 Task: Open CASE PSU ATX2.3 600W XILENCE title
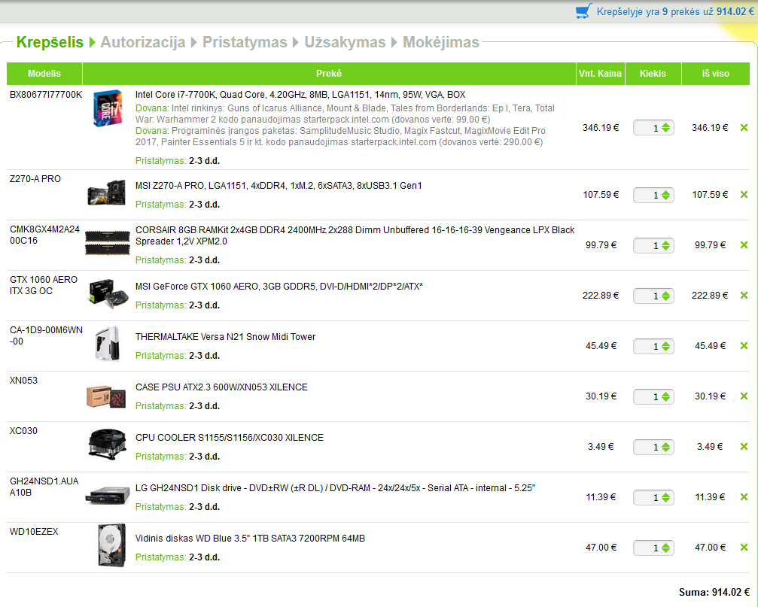coord(221,387)
